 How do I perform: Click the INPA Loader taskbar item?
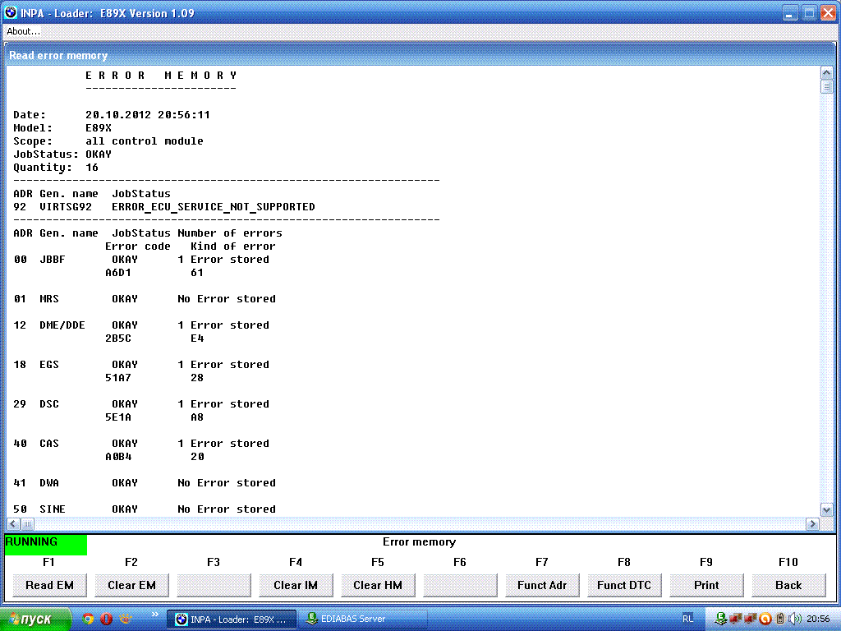[230, 619]
